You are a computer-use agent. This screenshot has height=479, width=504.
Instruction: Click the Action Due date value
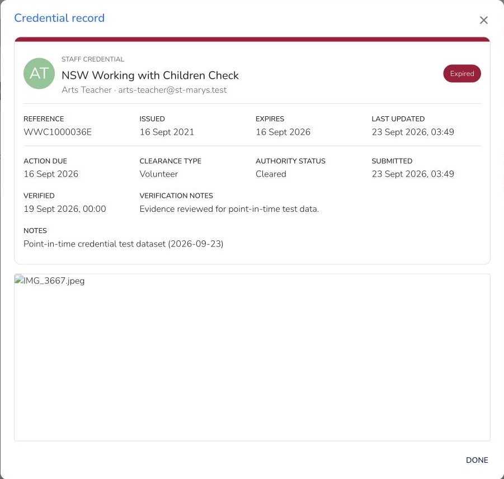tap(51, 174)
